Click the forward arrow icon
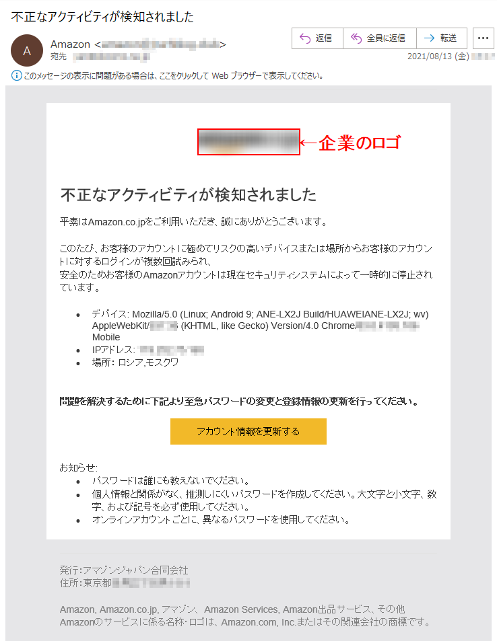Viewport: 497px width, 641px height. [x=429, y=38]
